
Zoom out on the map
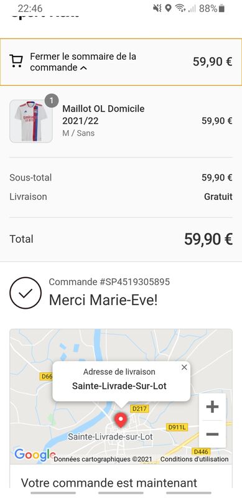coord(213,434)
